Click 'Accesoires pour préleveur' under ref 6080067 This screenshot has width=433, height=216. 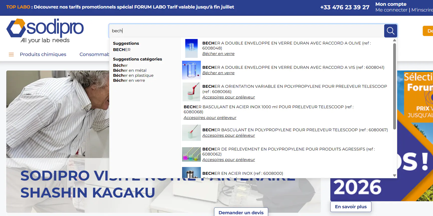pos(229,135)
